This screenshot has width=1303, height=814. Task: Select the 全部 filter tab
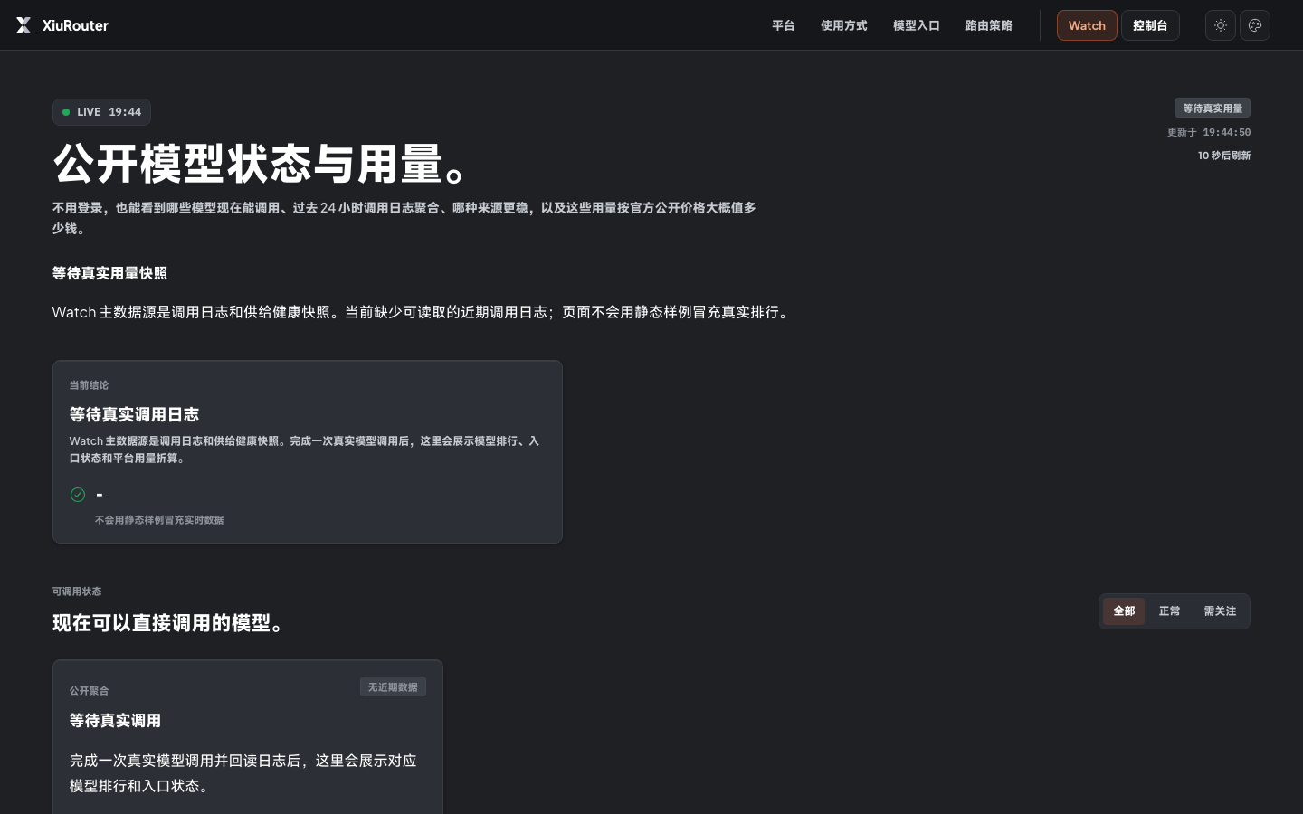coord(1124,611)
